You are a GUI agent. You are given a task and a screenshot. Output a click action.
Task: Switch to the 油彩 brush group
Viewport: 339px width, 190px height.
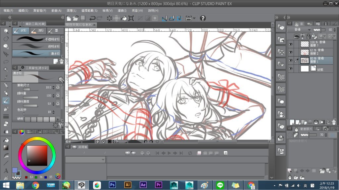[38, 31]
